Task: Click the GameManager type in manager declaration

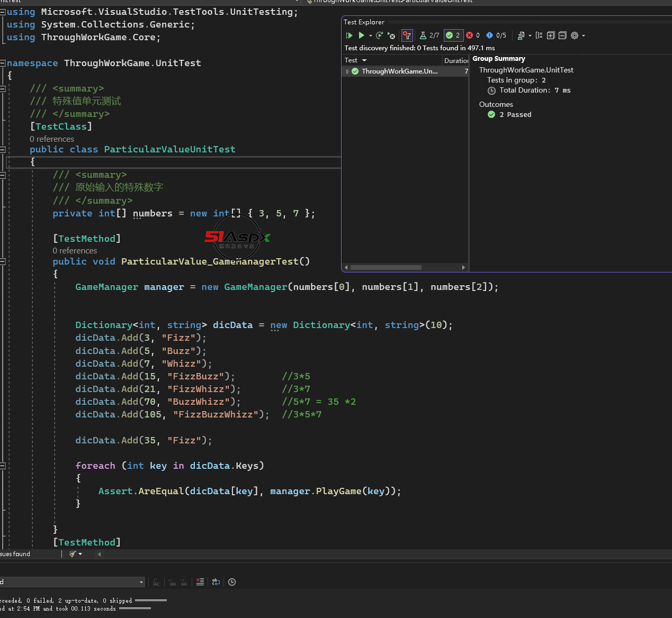Action: 106,287
